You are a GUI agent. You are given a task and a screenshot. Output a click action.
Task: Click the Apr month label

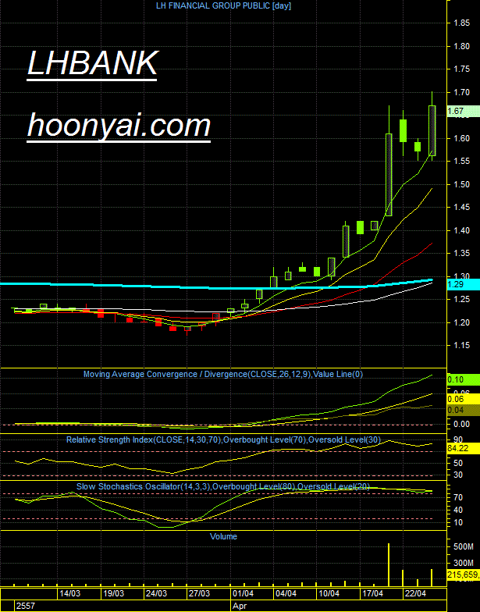click(x=240, y=606)
